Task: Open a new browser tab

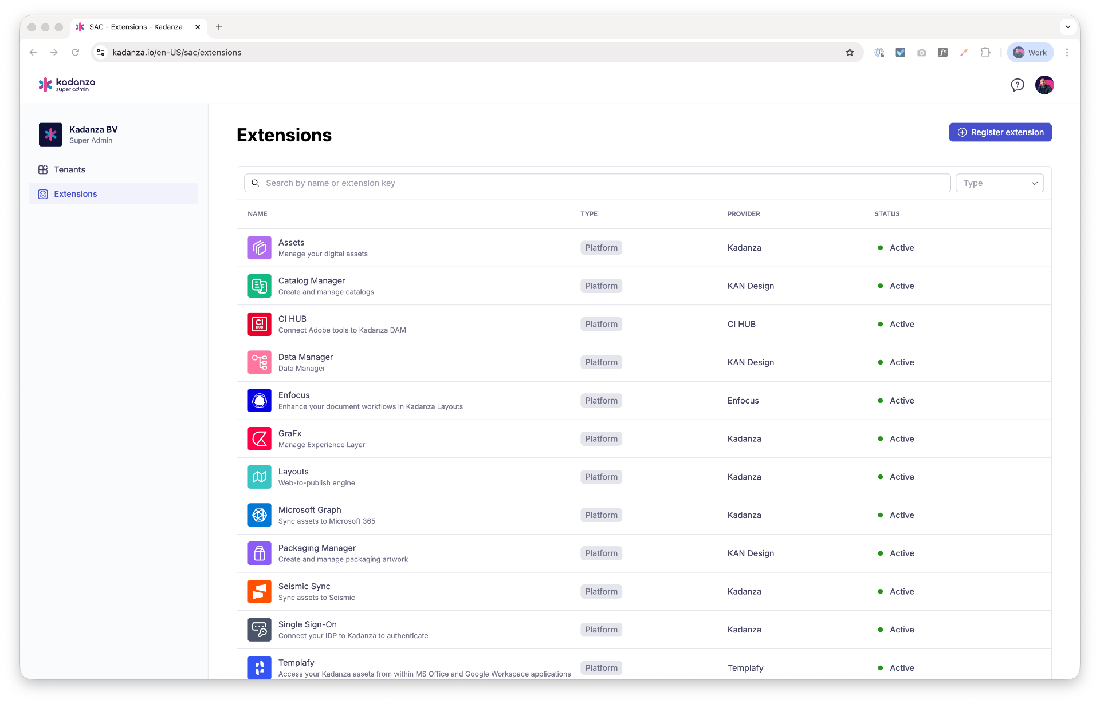Action: 219,27
